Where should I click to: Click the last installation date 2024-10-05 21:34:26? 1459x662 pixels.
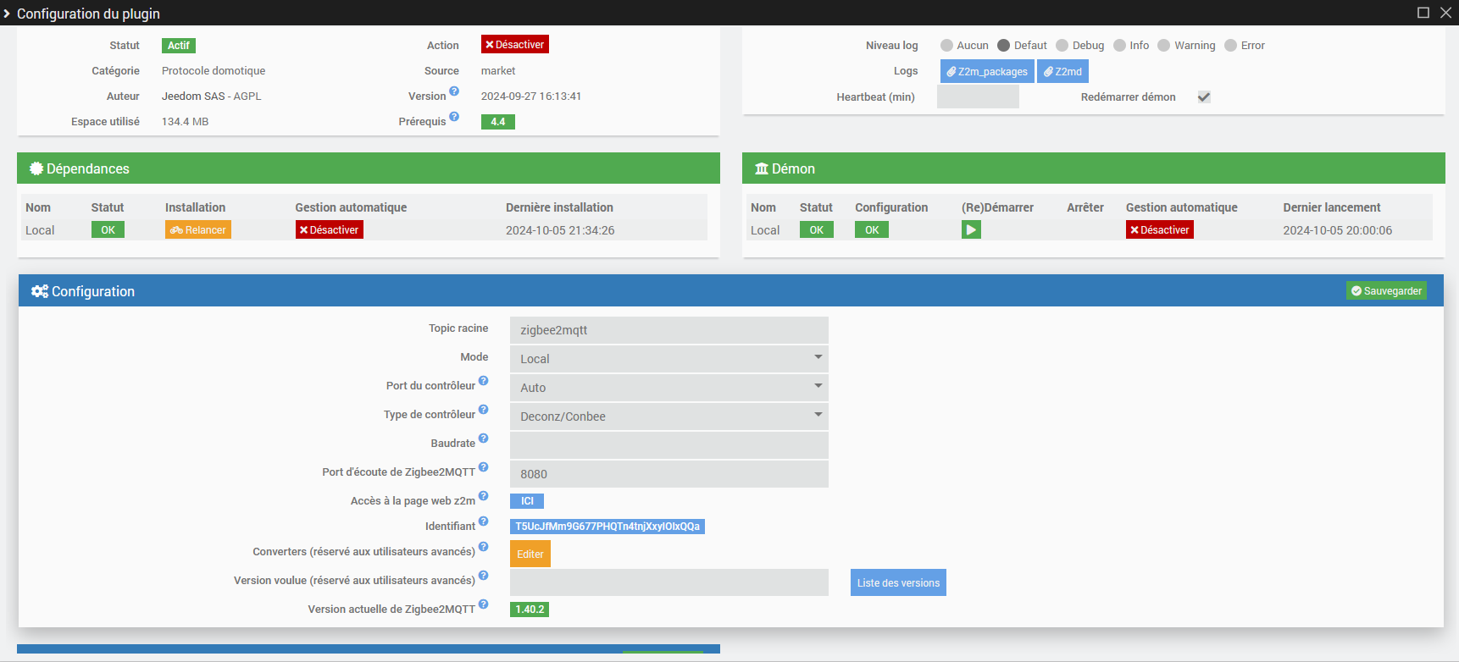pos(560,230)
